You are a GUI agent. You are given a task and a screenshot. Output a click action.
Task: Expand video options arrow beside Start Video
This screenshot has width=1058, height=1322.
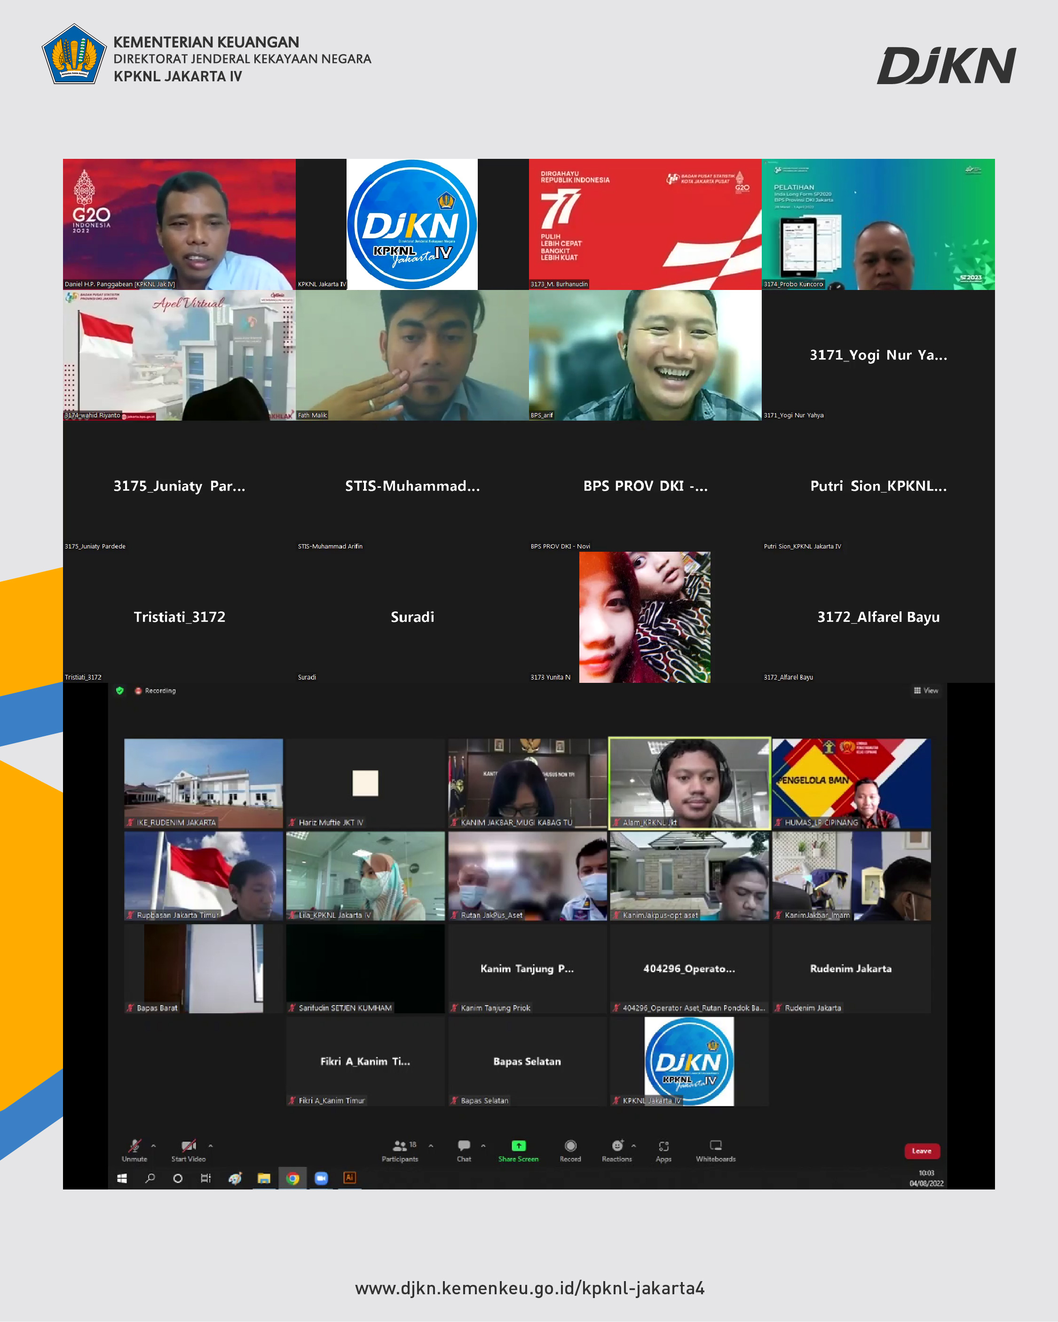click(211, 1145)
